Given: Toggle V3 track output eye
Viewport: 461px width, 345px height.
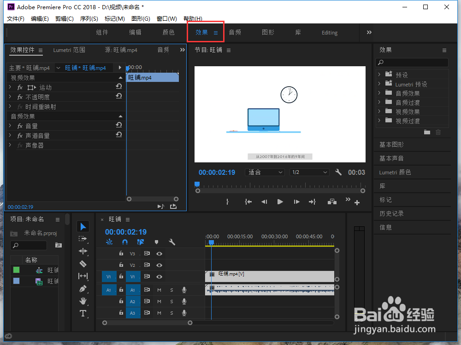Looking at the screenshot, I should (x=160, y=254).
